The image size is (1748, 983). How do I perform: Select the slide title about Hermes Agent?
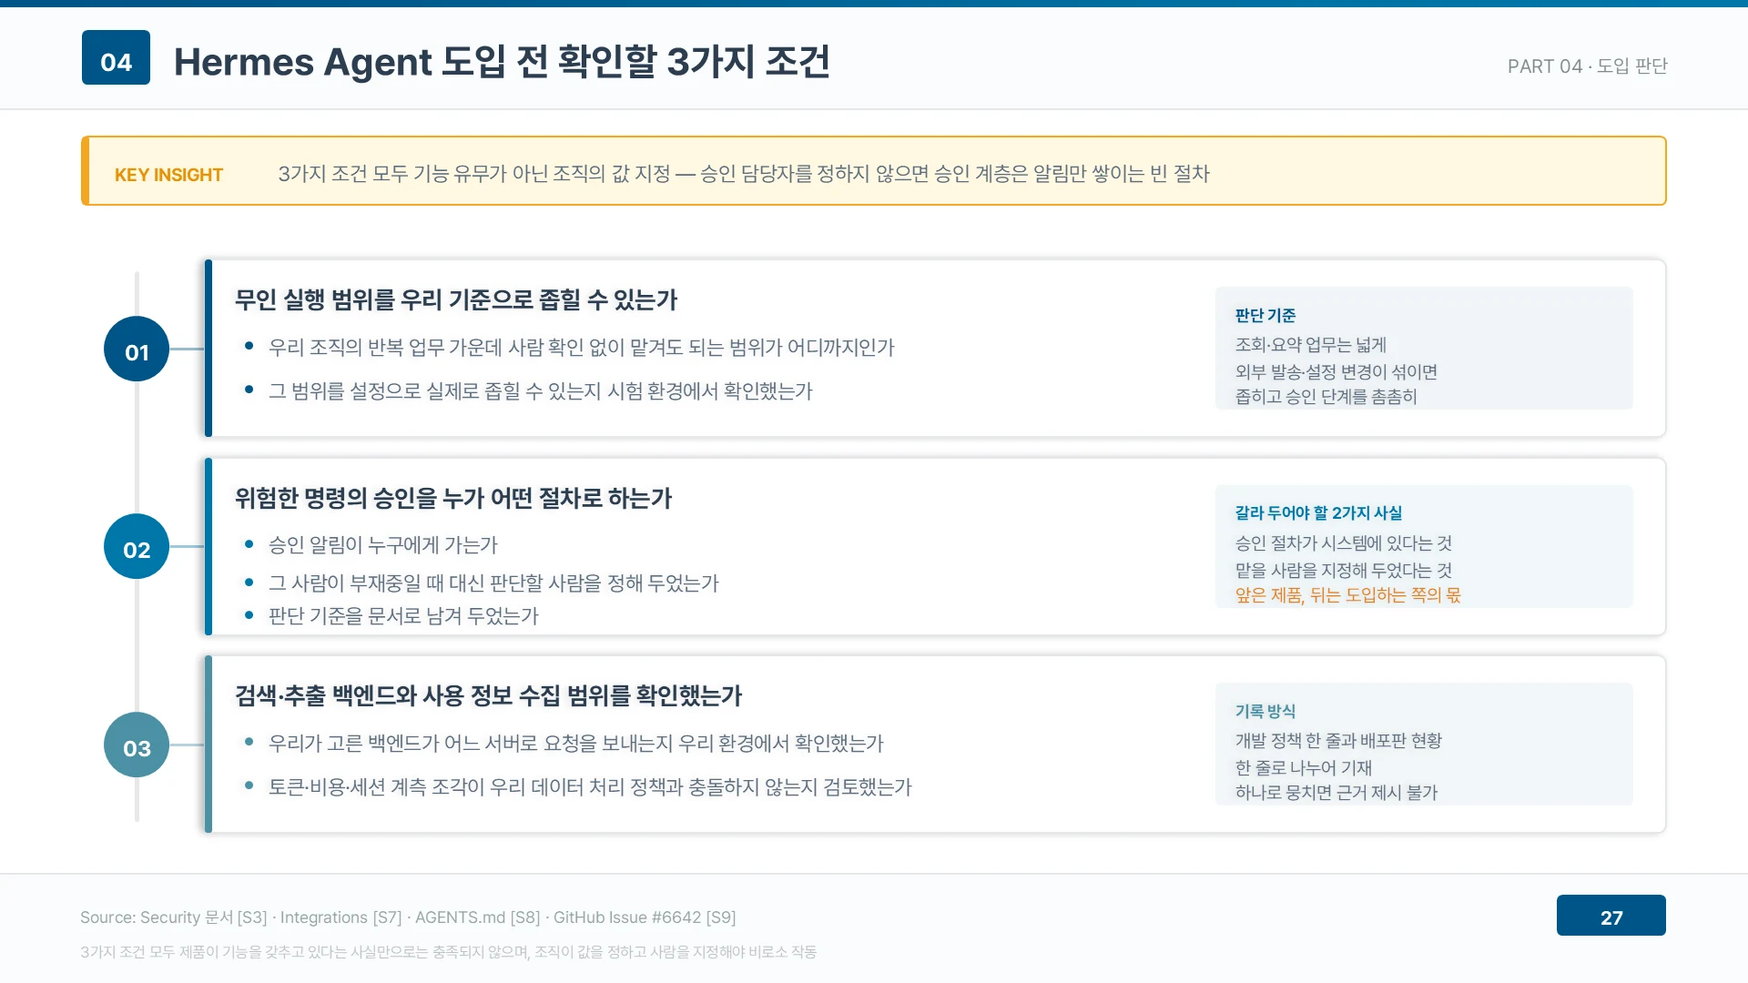[x=502, y=62]
